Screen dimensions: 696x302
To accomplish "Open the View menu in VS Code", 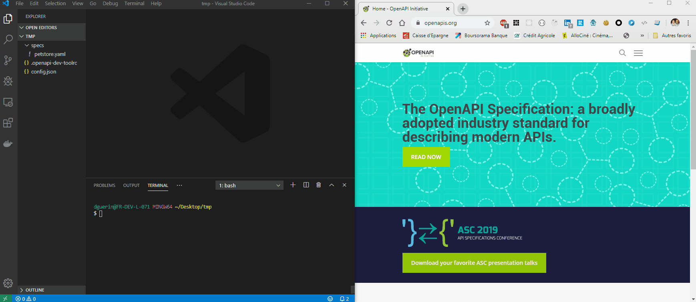I will coord(78,4).
